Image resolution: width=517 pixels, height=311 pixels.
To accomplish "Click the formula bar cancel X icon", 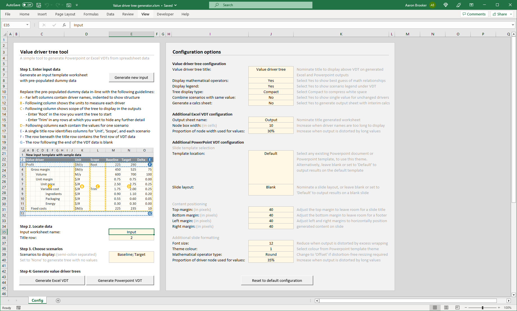I will 44,25.
